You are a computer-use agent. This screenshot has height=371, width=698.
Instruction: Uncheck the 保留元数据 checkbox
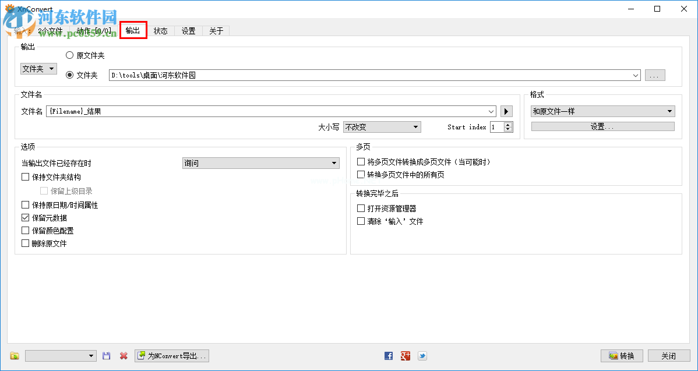coord(25,217)
